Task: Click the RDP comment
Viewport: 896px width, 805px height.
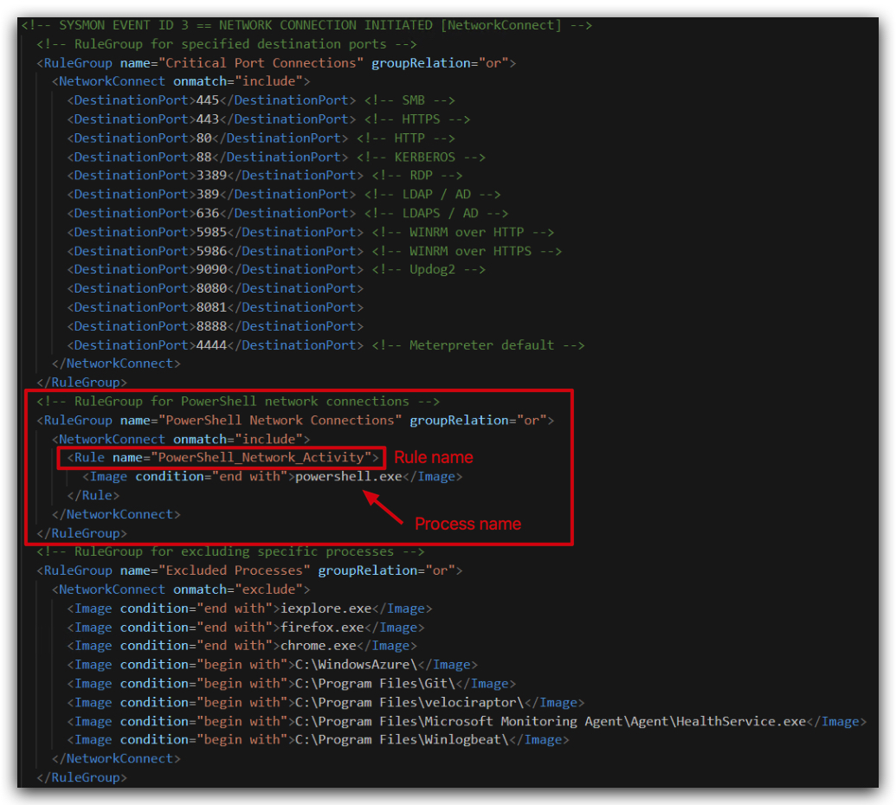Action: (417, 176)
